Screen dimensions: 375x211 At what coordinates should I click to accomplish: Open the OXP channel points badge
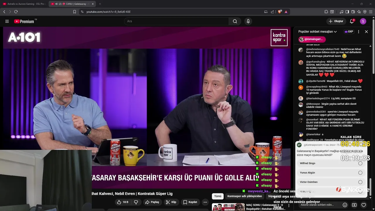349,32
